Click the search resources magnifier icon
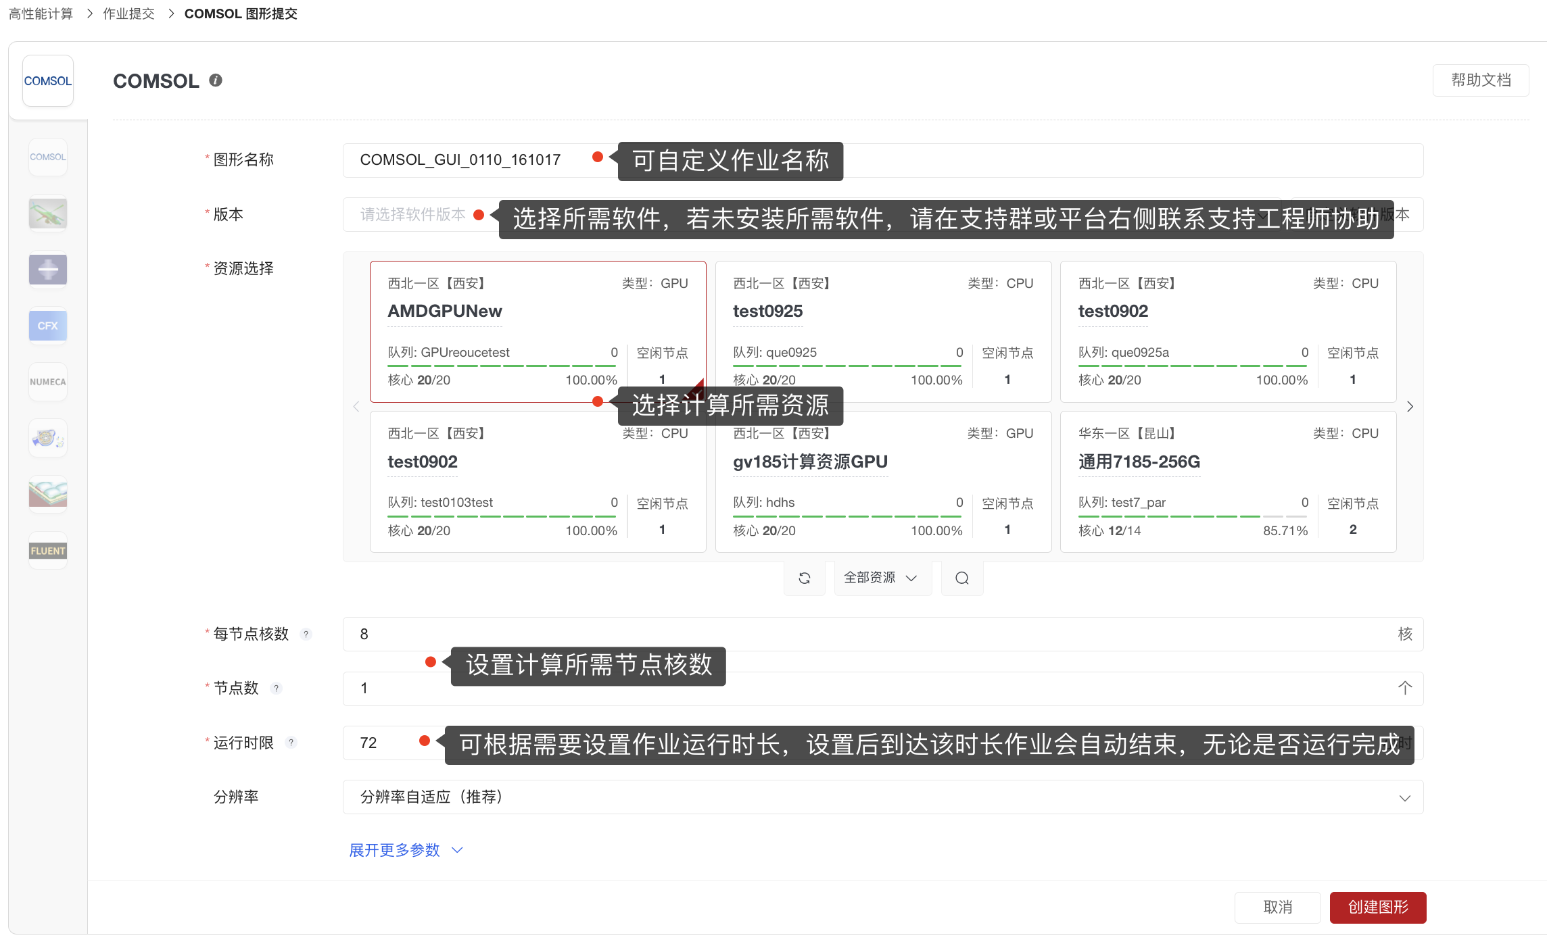Image resolution: width=1547 pixels, height=946 pixels. click(x=961, y=578)
